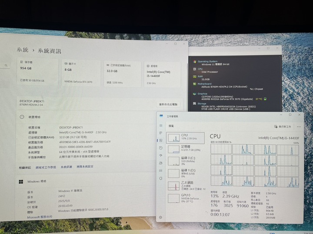
Task: Open the 進階系統設定 link
Action: pos(85,166)
